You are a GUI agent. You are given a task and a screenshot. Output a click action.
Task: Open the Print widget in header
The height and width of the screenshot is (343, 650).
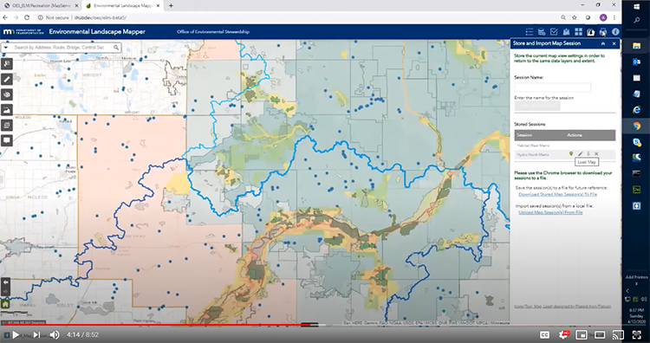[x=603, y=32]
